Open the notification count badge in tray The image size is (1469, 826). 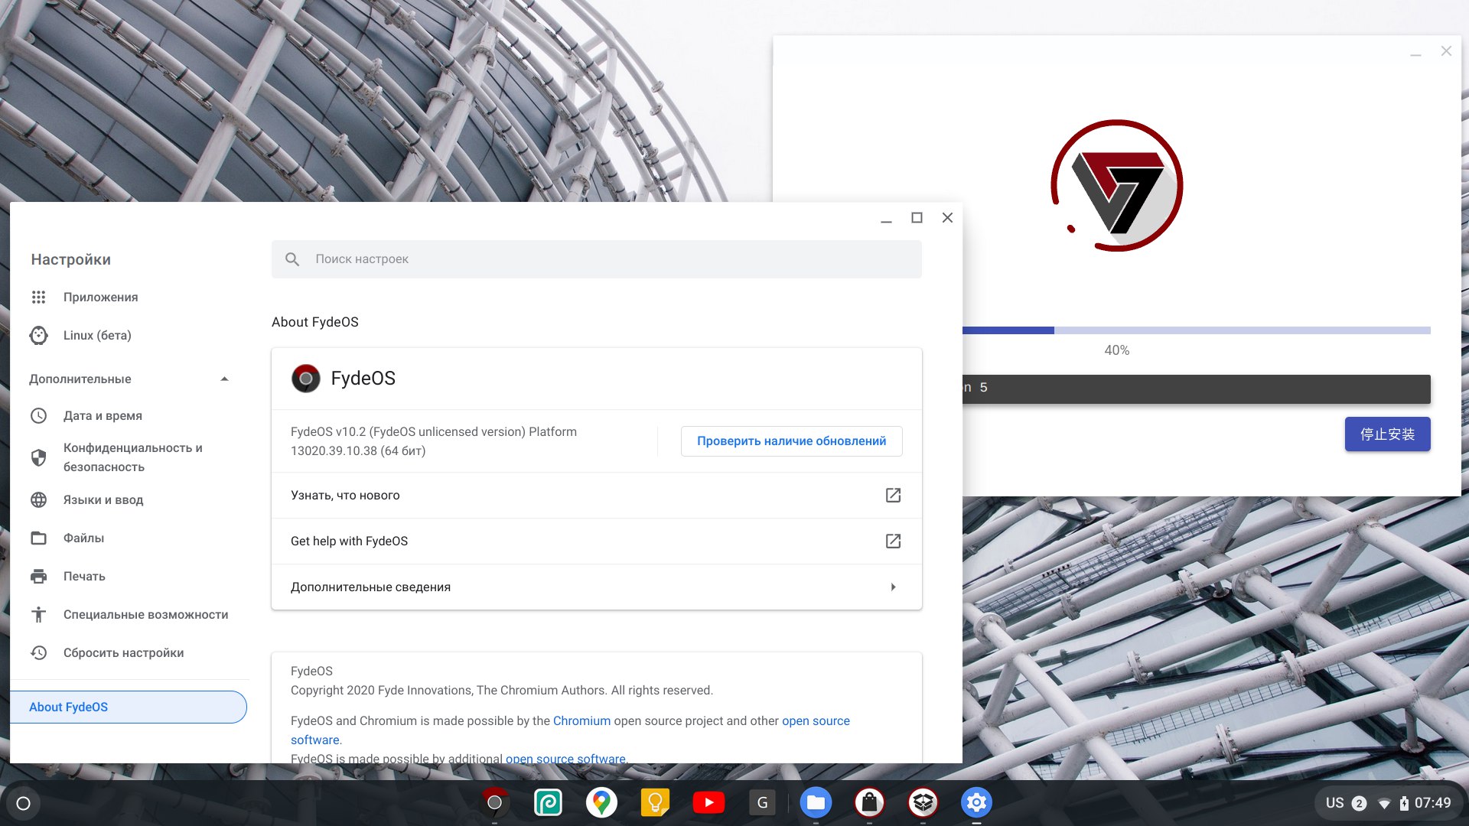point(1360,803)
